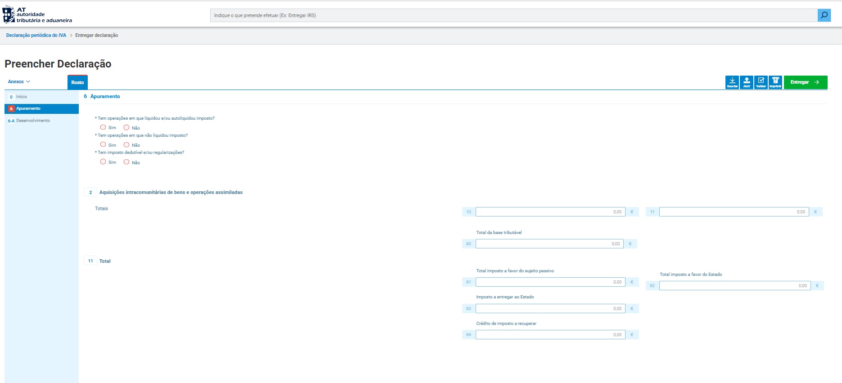Viewport: 842px width, 383px height.
Task: Go to the AT Autoridade Tributária logo
Action: click(x=37, y=15)
